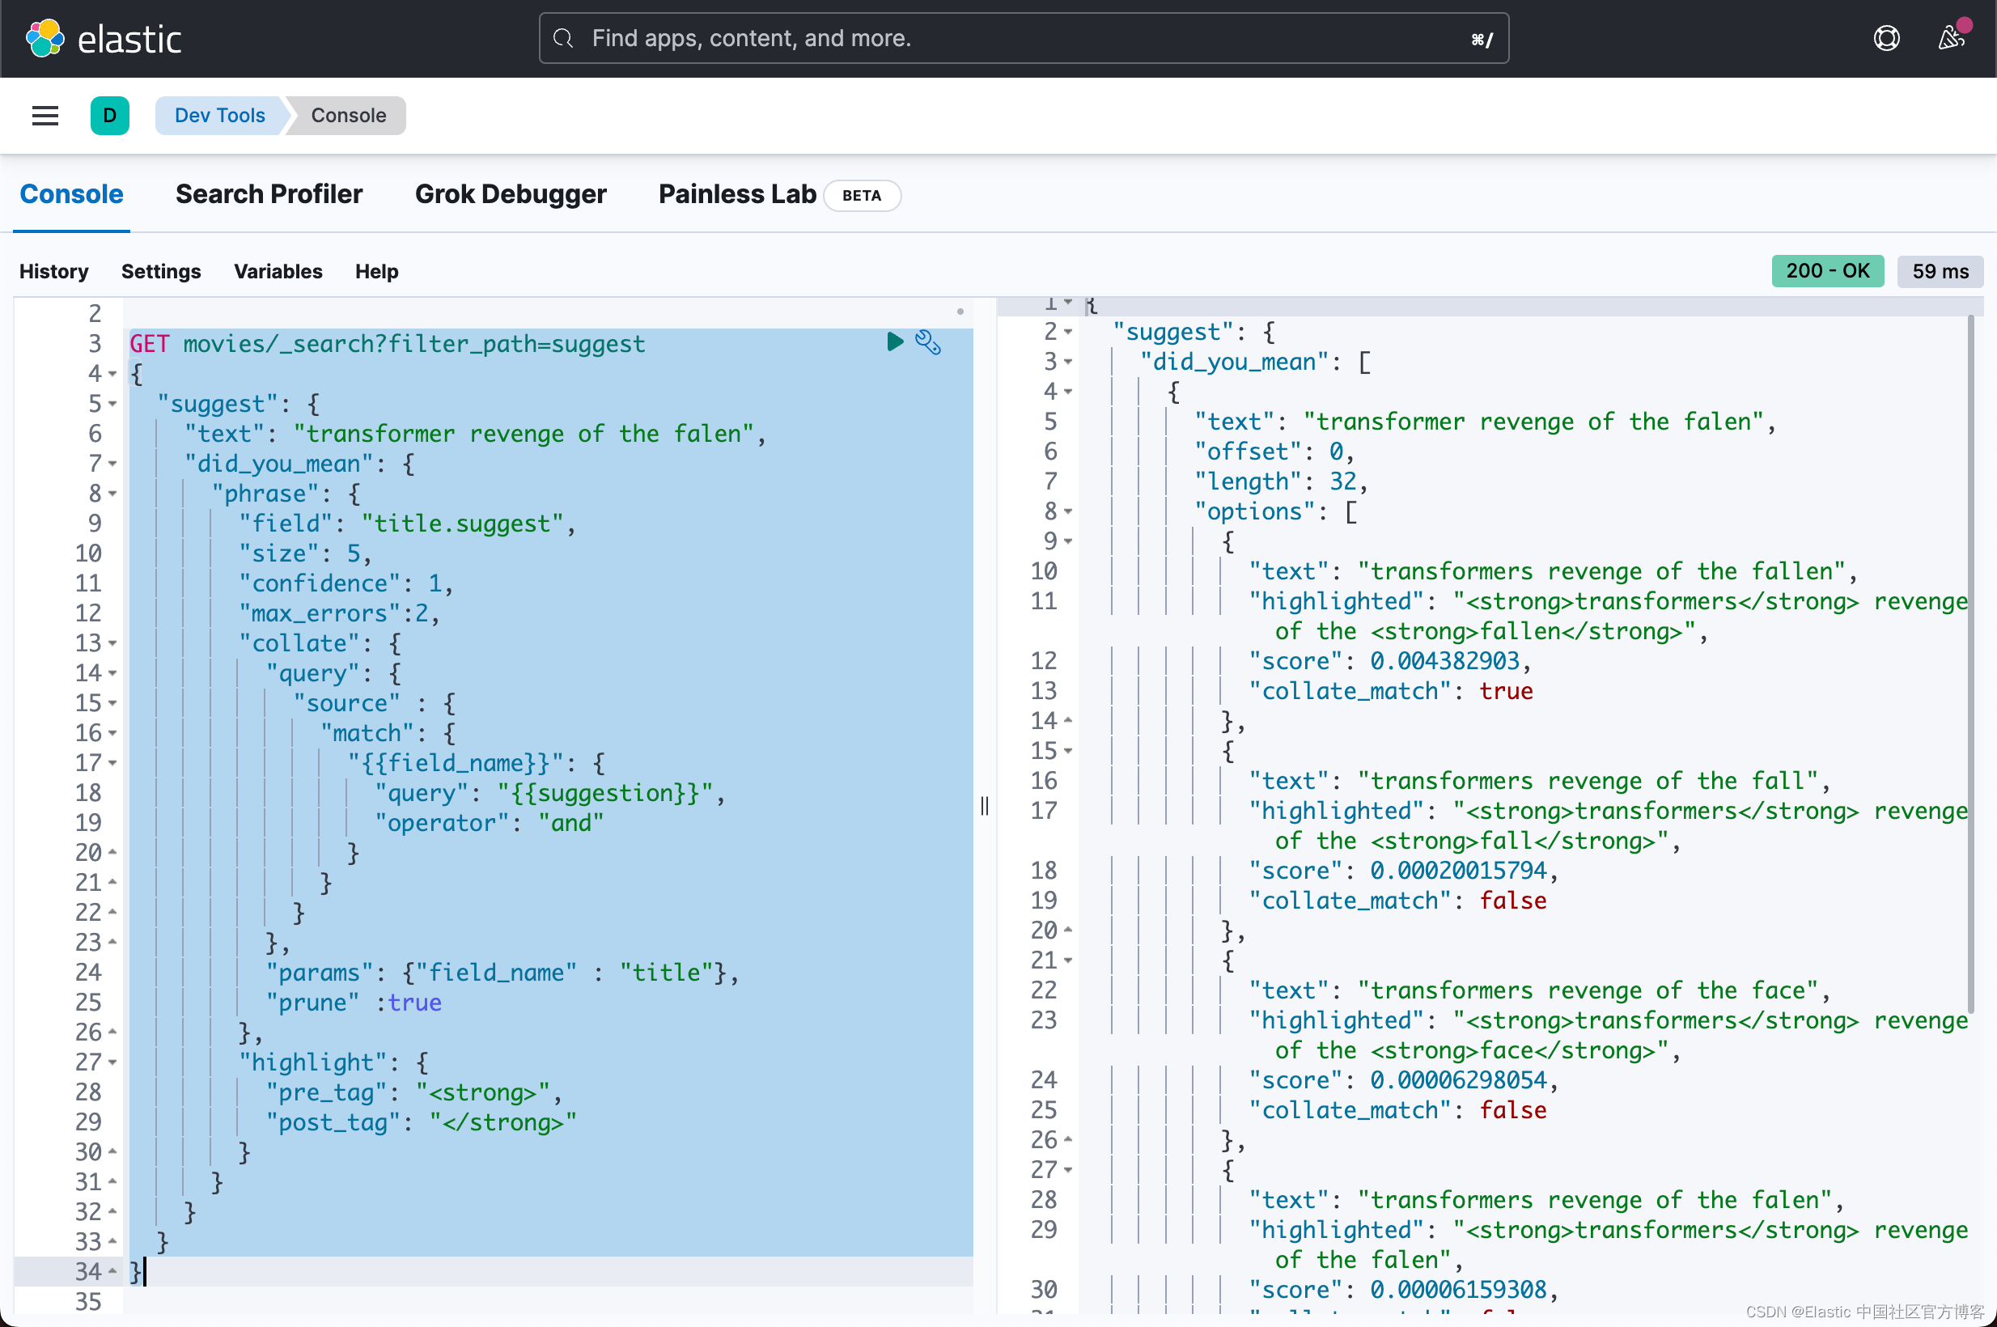Click the pane resize divider handle
Image resolution: width=1997 pixels, height=1327 pixels.
984,806
